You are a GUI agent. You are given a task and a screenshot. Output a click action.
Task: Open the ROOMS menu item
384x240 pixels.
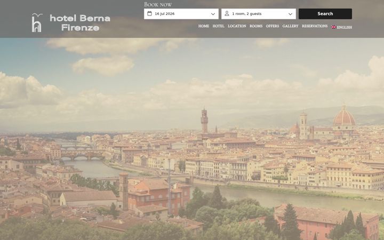pyautogui.click(x=256, y=26)
